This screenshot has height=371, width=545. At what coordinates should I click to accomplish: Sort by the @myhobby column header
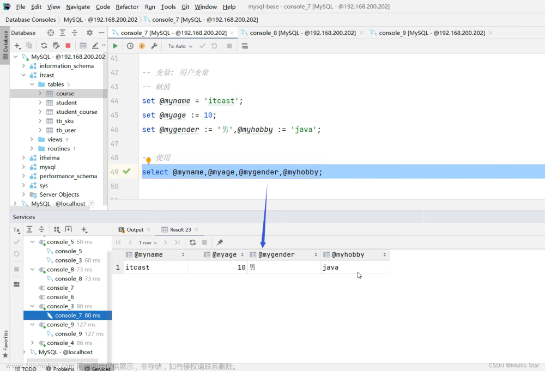click(x=355, y=254)
